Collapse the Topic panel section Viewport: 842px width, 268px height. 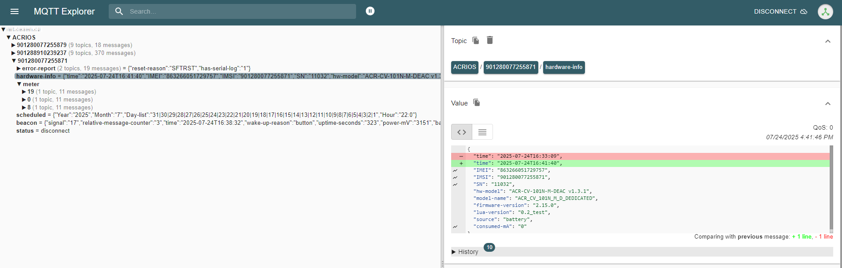[827, 41]
